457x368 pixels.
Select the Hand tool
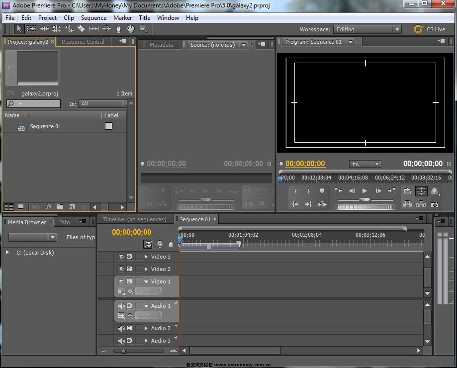click(131, 28)
